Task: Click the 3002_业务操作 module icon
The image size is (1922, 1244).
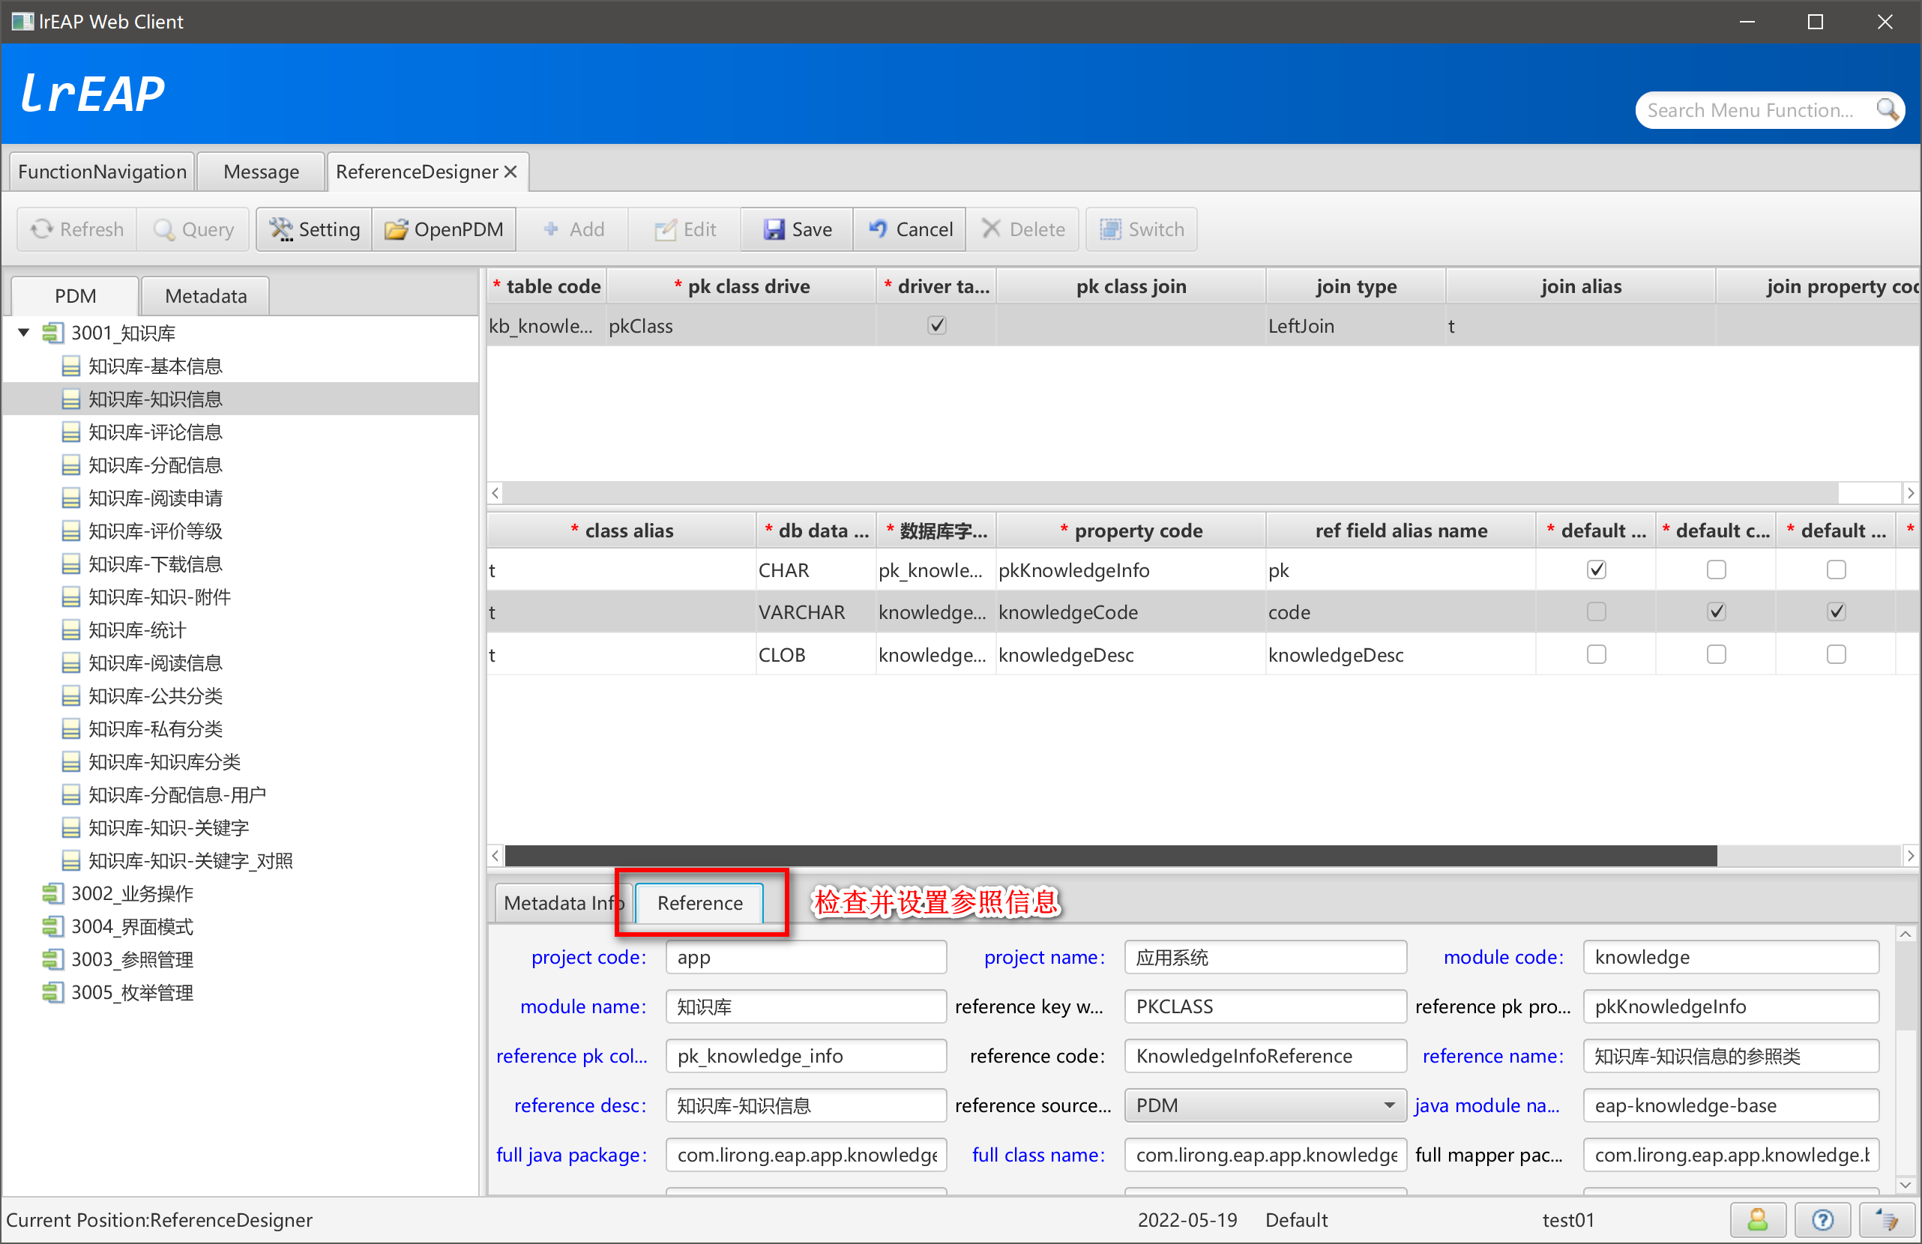Action: (x=52, y=893)
